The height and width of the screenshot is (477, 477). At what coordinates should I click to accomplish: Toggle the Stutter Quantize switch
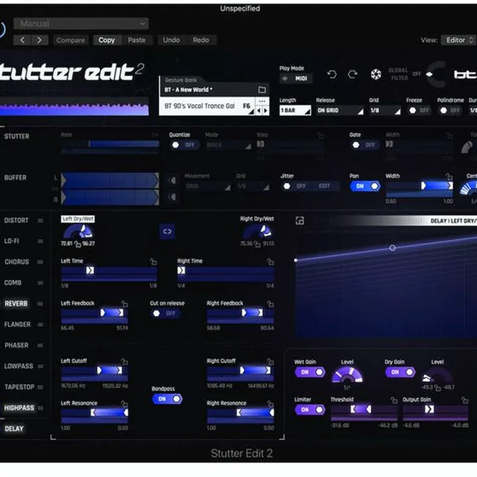pos(184,145)
